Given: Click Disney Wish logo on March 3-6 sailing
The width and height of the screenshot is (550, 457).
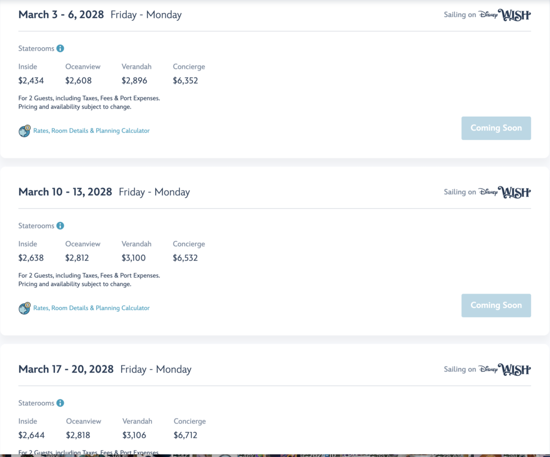Looking at the screenshot, I should (505, 15).
